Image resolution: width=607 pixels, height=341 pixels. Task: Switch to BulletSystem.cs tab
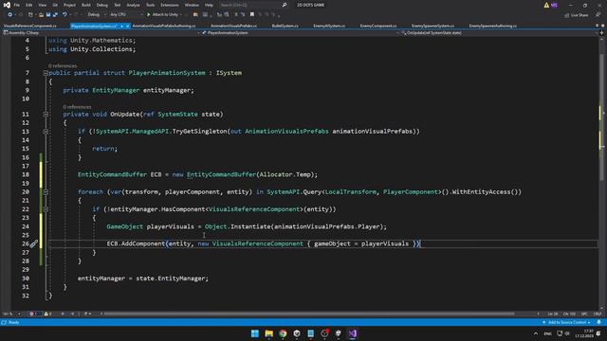point(285,26)
